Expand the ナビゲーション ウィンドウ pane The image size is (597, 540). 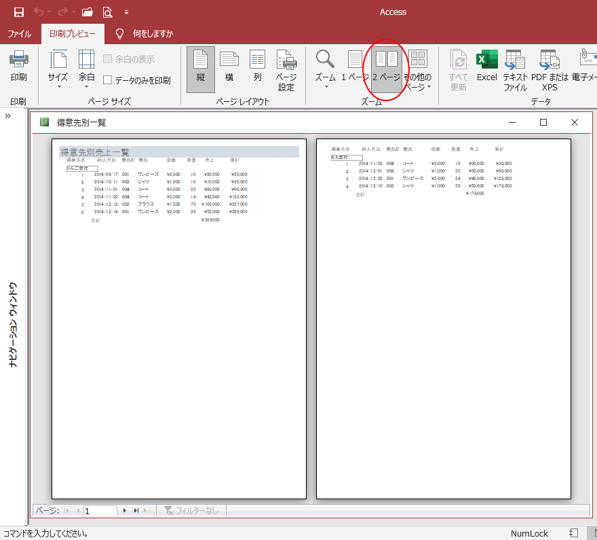[x=8, y=115]
